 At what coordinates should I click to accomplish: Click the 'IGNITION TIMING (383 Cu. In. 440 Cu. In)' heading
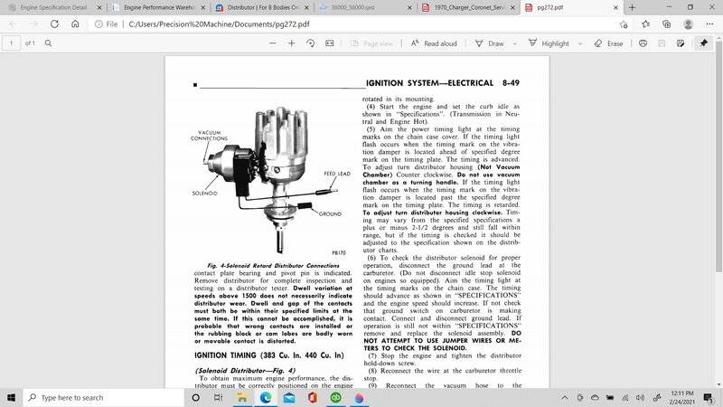coord(268,355)
